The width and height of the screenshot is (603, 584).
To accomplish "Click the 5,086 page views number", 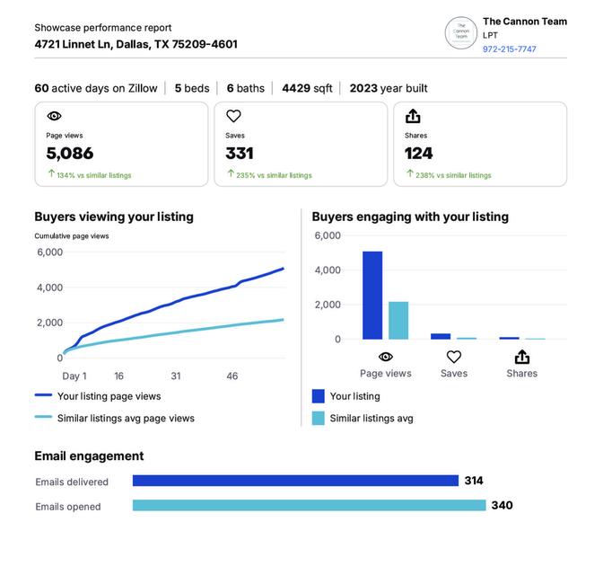I will click(70, 154).
